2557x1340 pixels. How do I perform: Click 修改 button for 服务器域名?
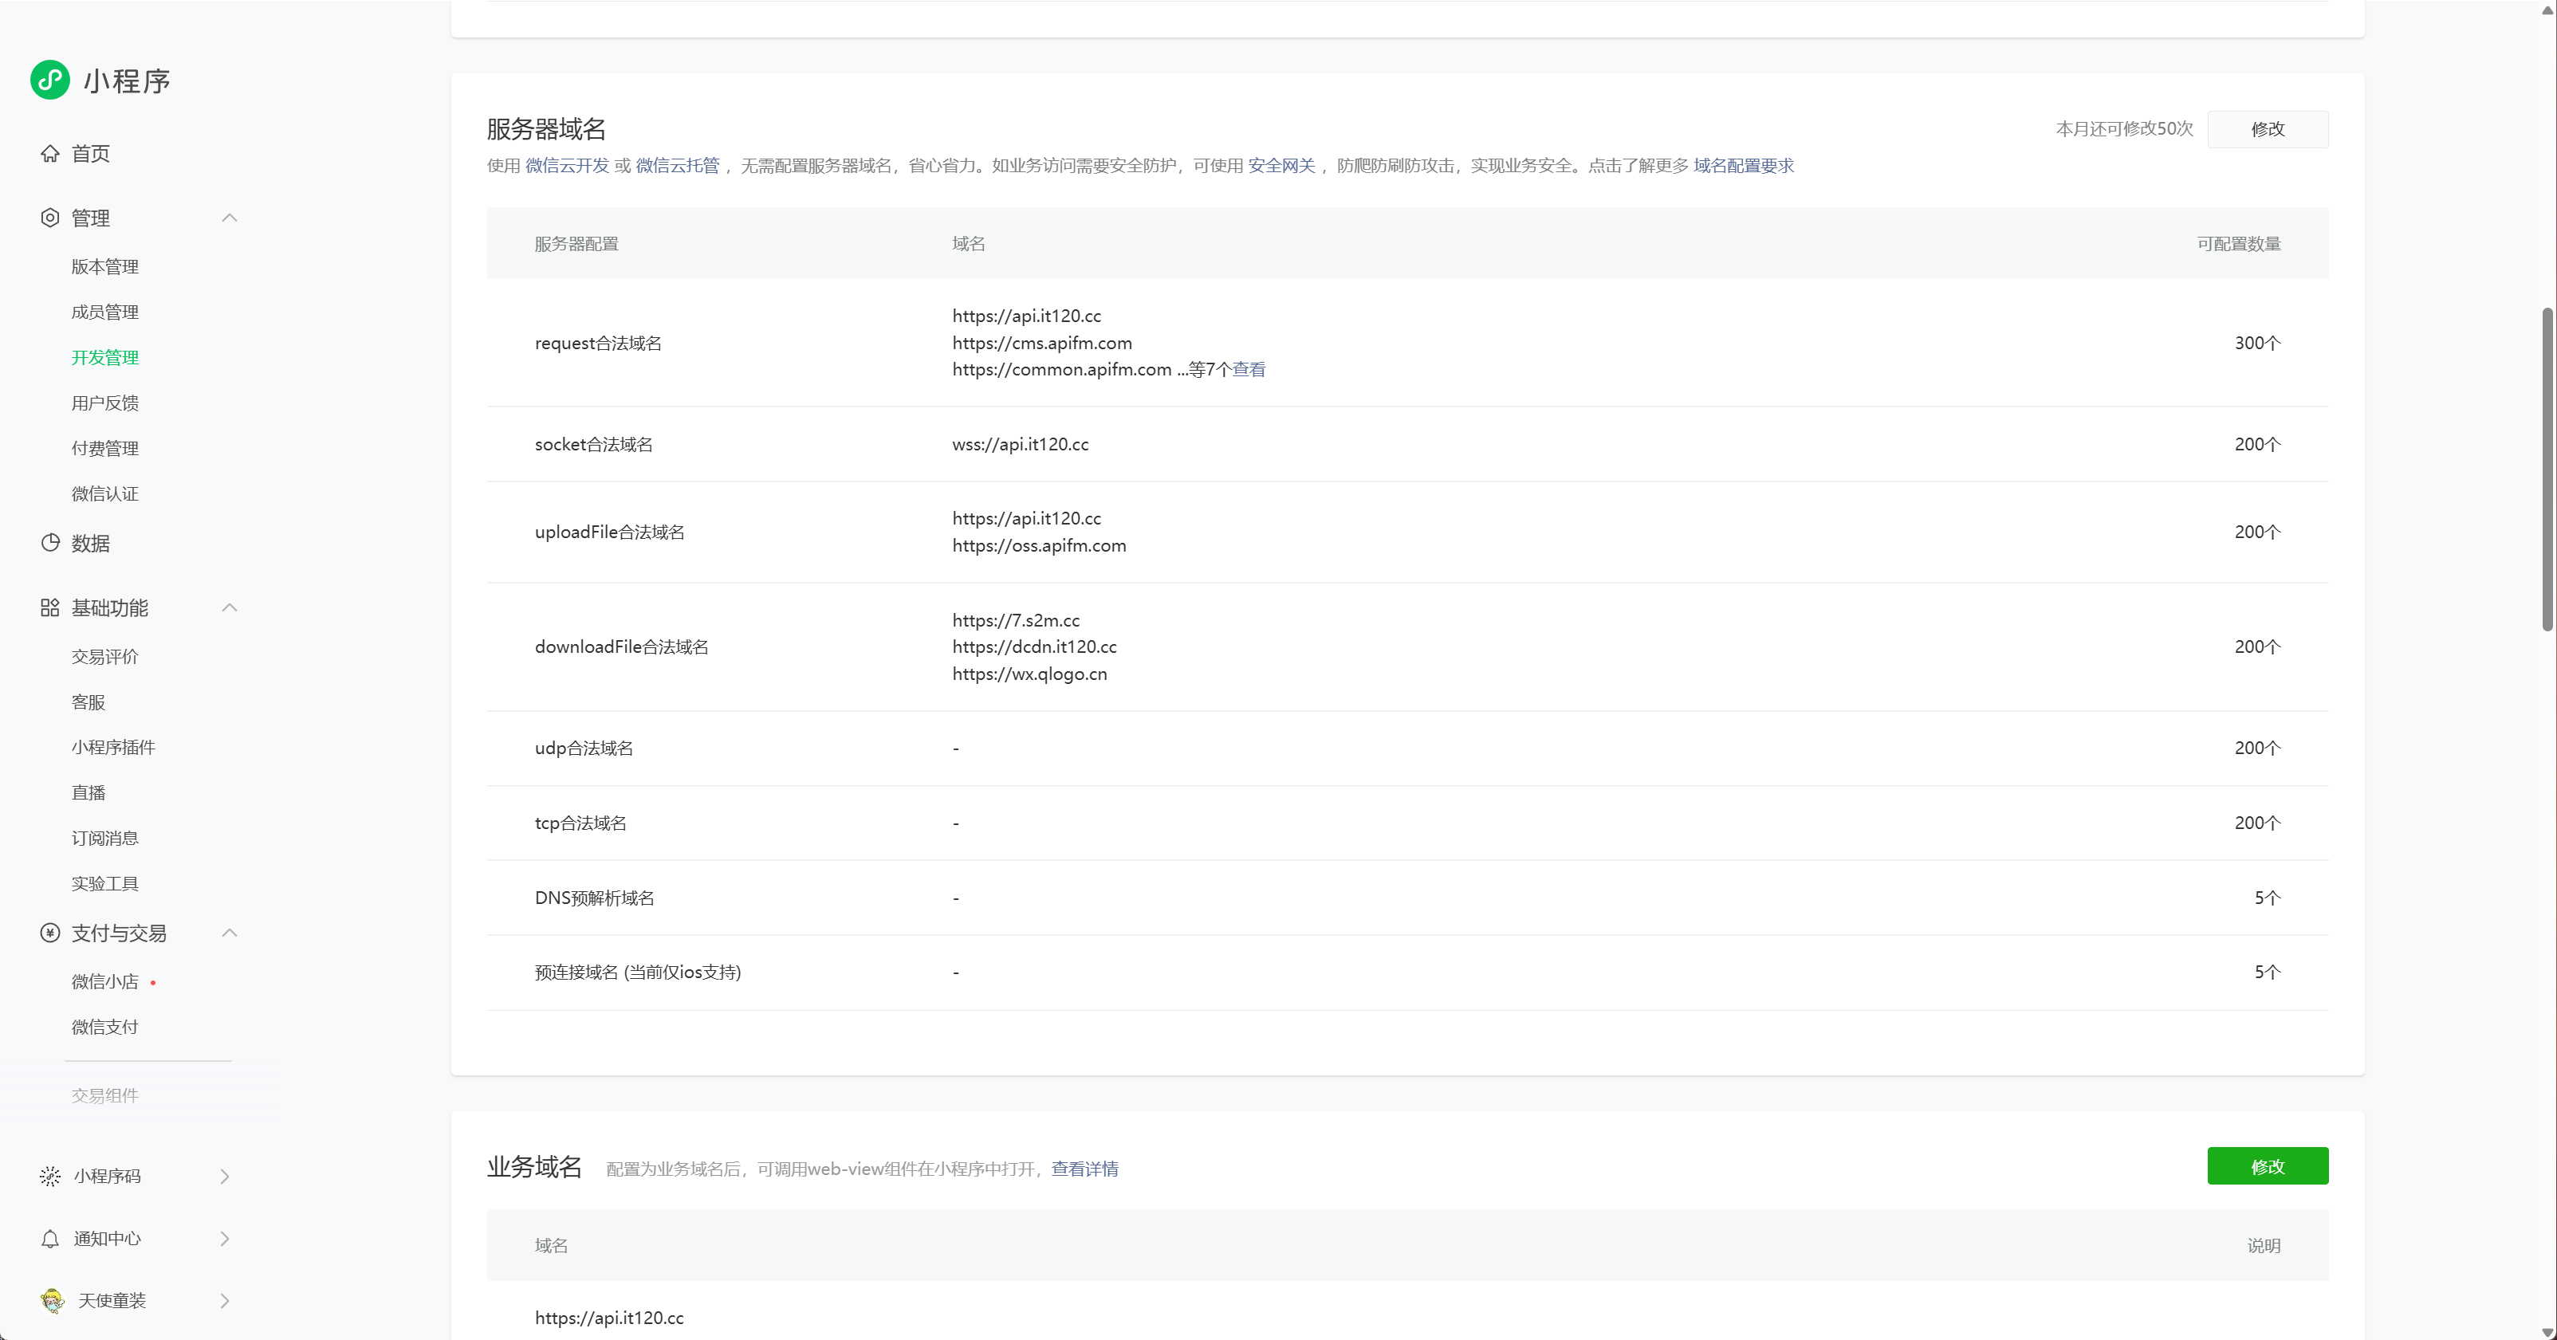click(2267, 129)
